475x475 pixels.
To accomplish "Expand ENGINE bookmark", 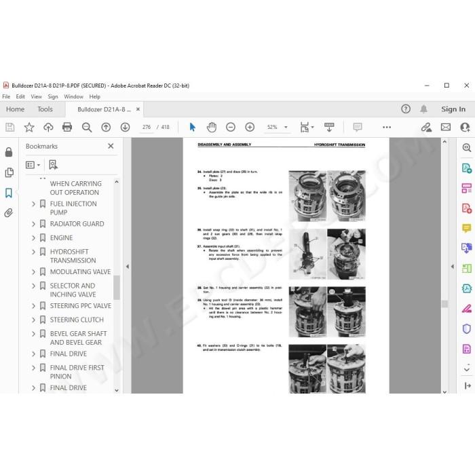I will [x=34, y=237].
